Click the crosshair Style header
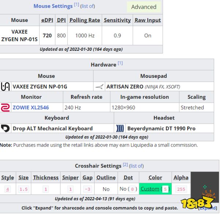Viewport: 220px width, 215px height. (x=8, y=178)
